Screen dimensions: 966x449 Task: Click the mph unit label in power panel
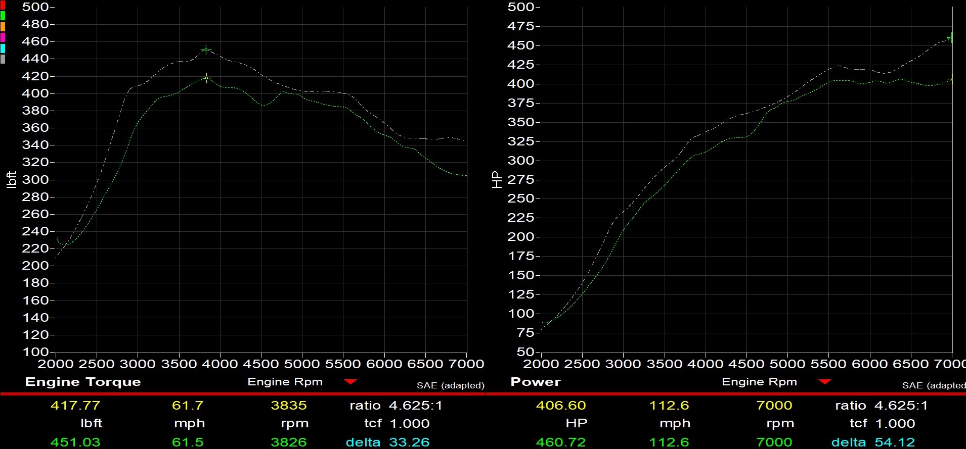coord(675,424)
